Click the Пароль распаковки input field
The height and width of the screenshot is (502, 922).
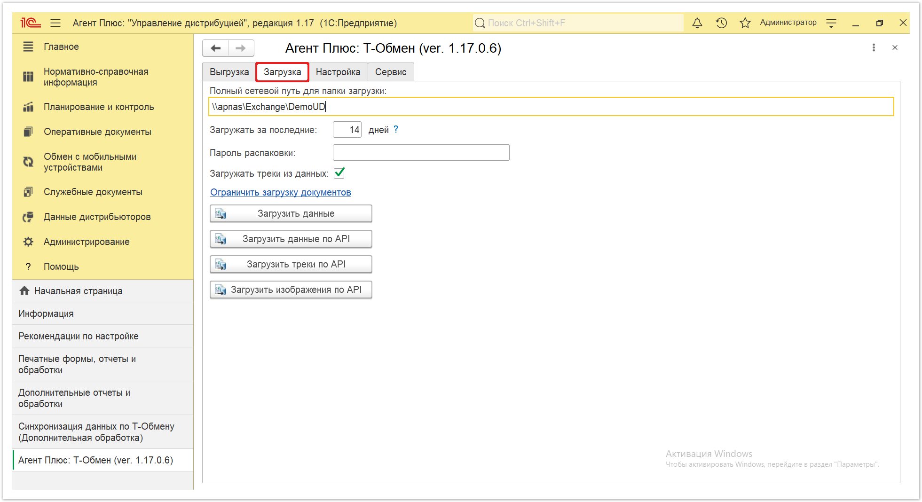[x=421, y=153]
